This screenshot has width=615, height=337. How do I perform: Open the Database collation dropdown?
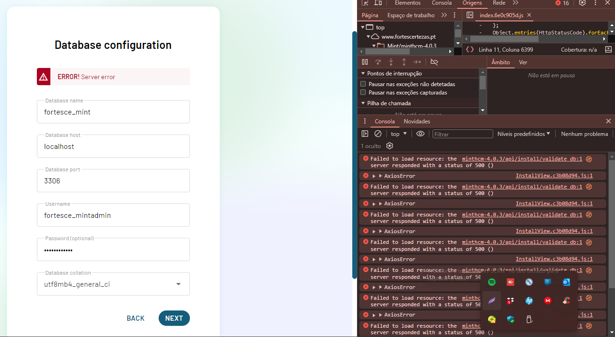click(113, 284)
